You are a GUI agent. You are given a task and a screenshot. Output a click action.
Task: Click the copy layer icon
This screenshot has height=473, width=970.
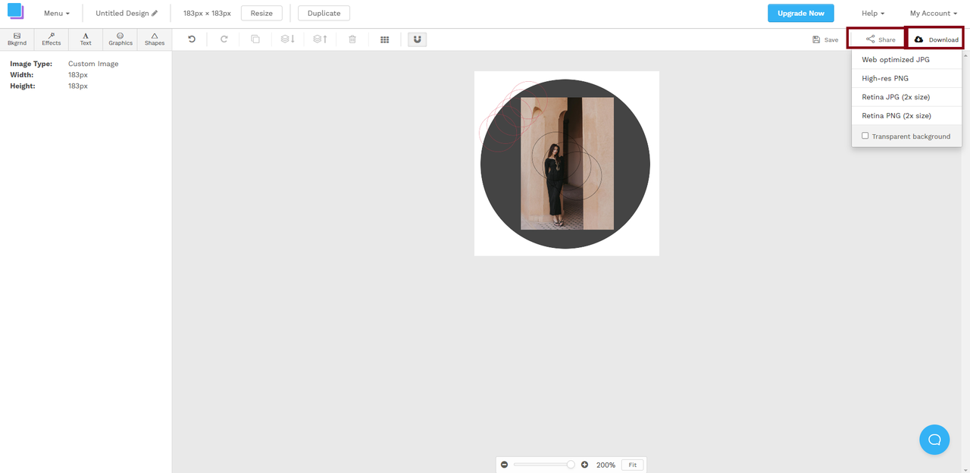click(x=255, y=39)
